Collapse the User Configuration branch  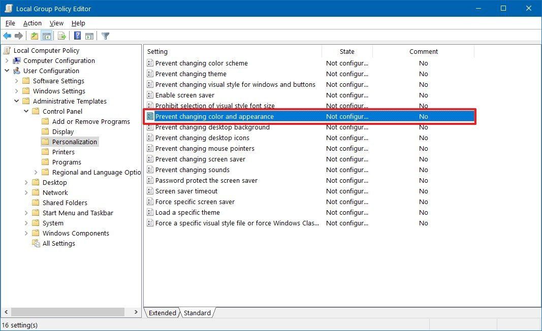point(7,71)
